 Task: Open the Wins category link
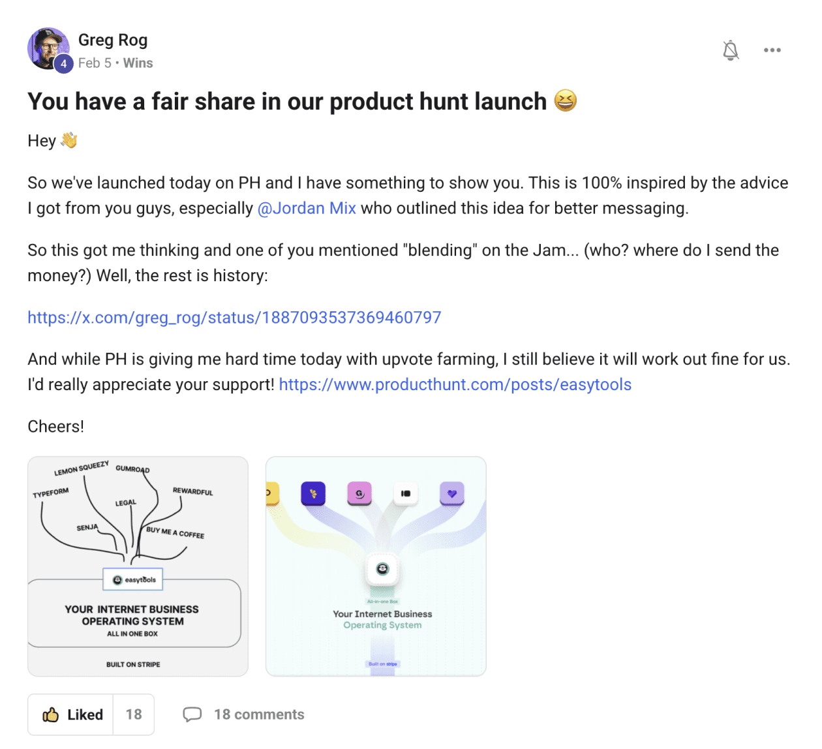pyautogui.click(x=138, y=63)
